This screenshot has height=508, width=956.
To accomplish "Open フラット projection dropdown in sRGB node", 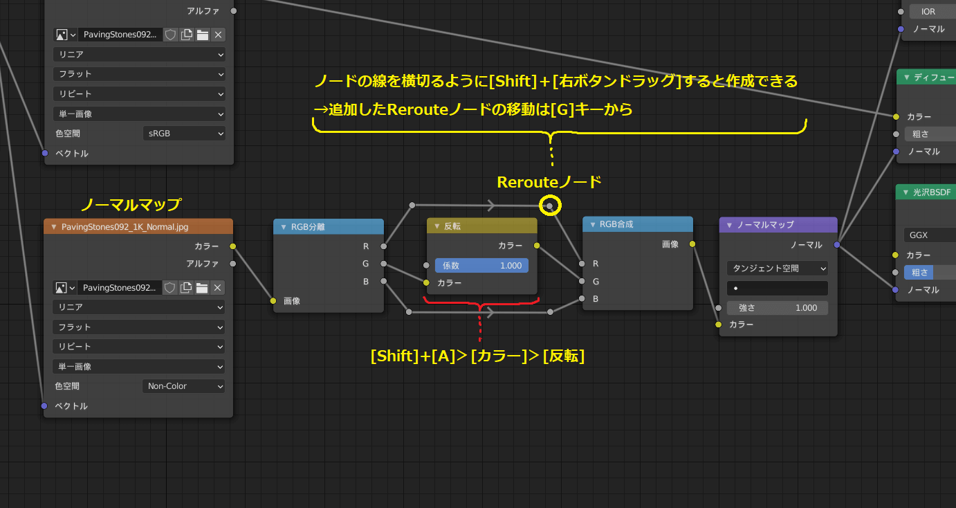I will [139, 73].
